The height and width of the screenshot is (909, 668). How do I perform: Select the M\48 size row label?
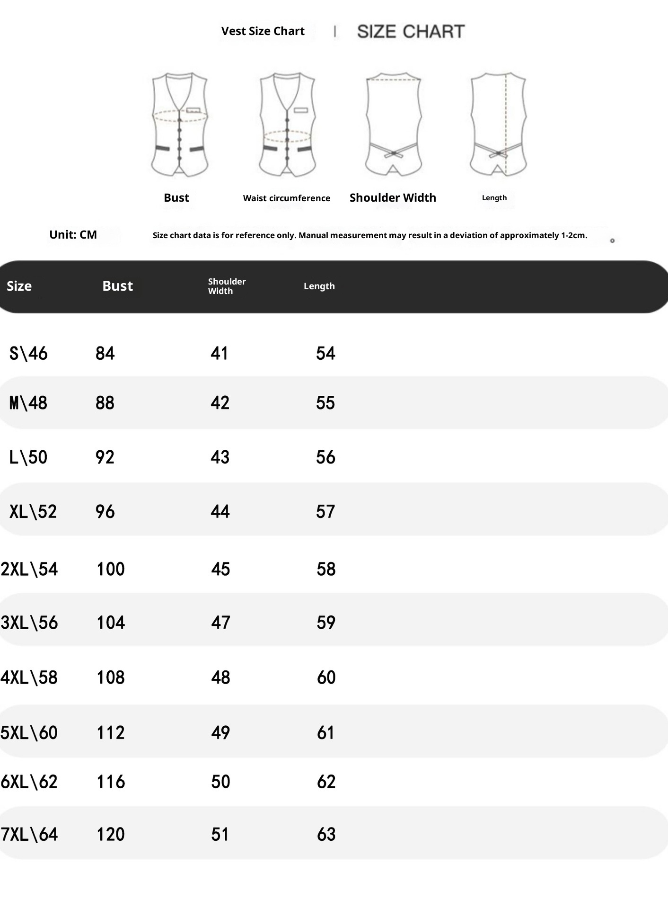[x=28, y=403]
